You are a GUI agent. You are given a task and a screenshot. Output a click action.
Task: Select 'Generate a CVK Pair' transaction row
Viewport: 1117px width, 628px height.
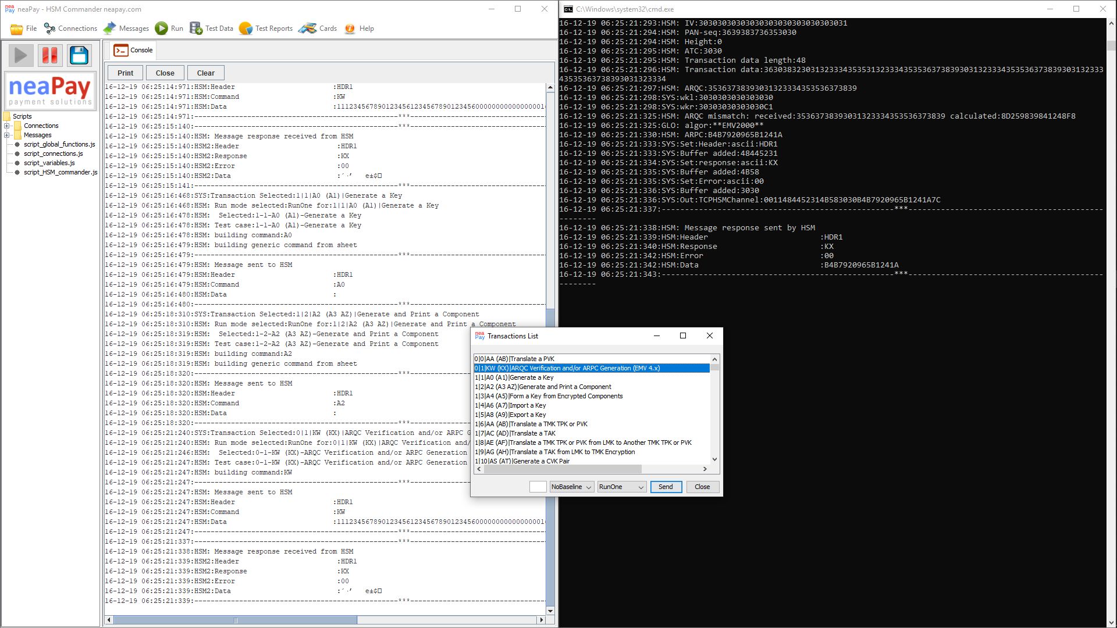[x=592, y=461]
